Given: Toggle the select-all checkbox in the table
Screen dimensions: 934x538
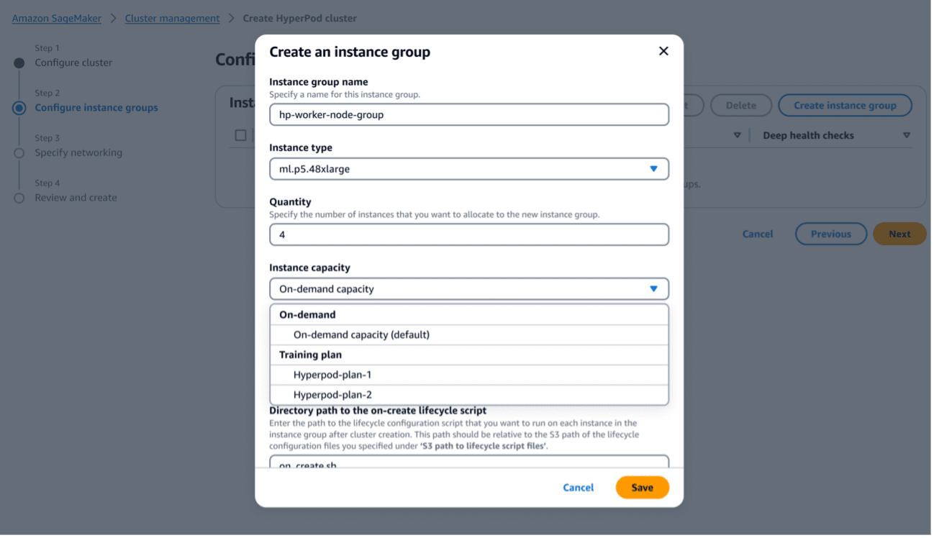Looking at the screenshot, I should 240,134.
